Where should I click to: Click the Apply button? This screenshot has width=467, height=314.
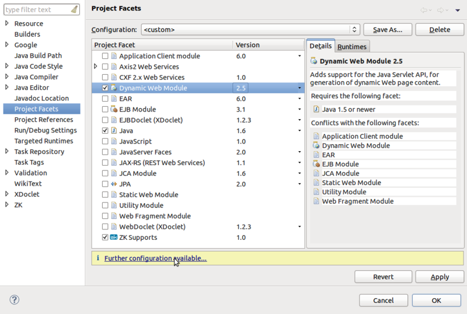(440, 277)
